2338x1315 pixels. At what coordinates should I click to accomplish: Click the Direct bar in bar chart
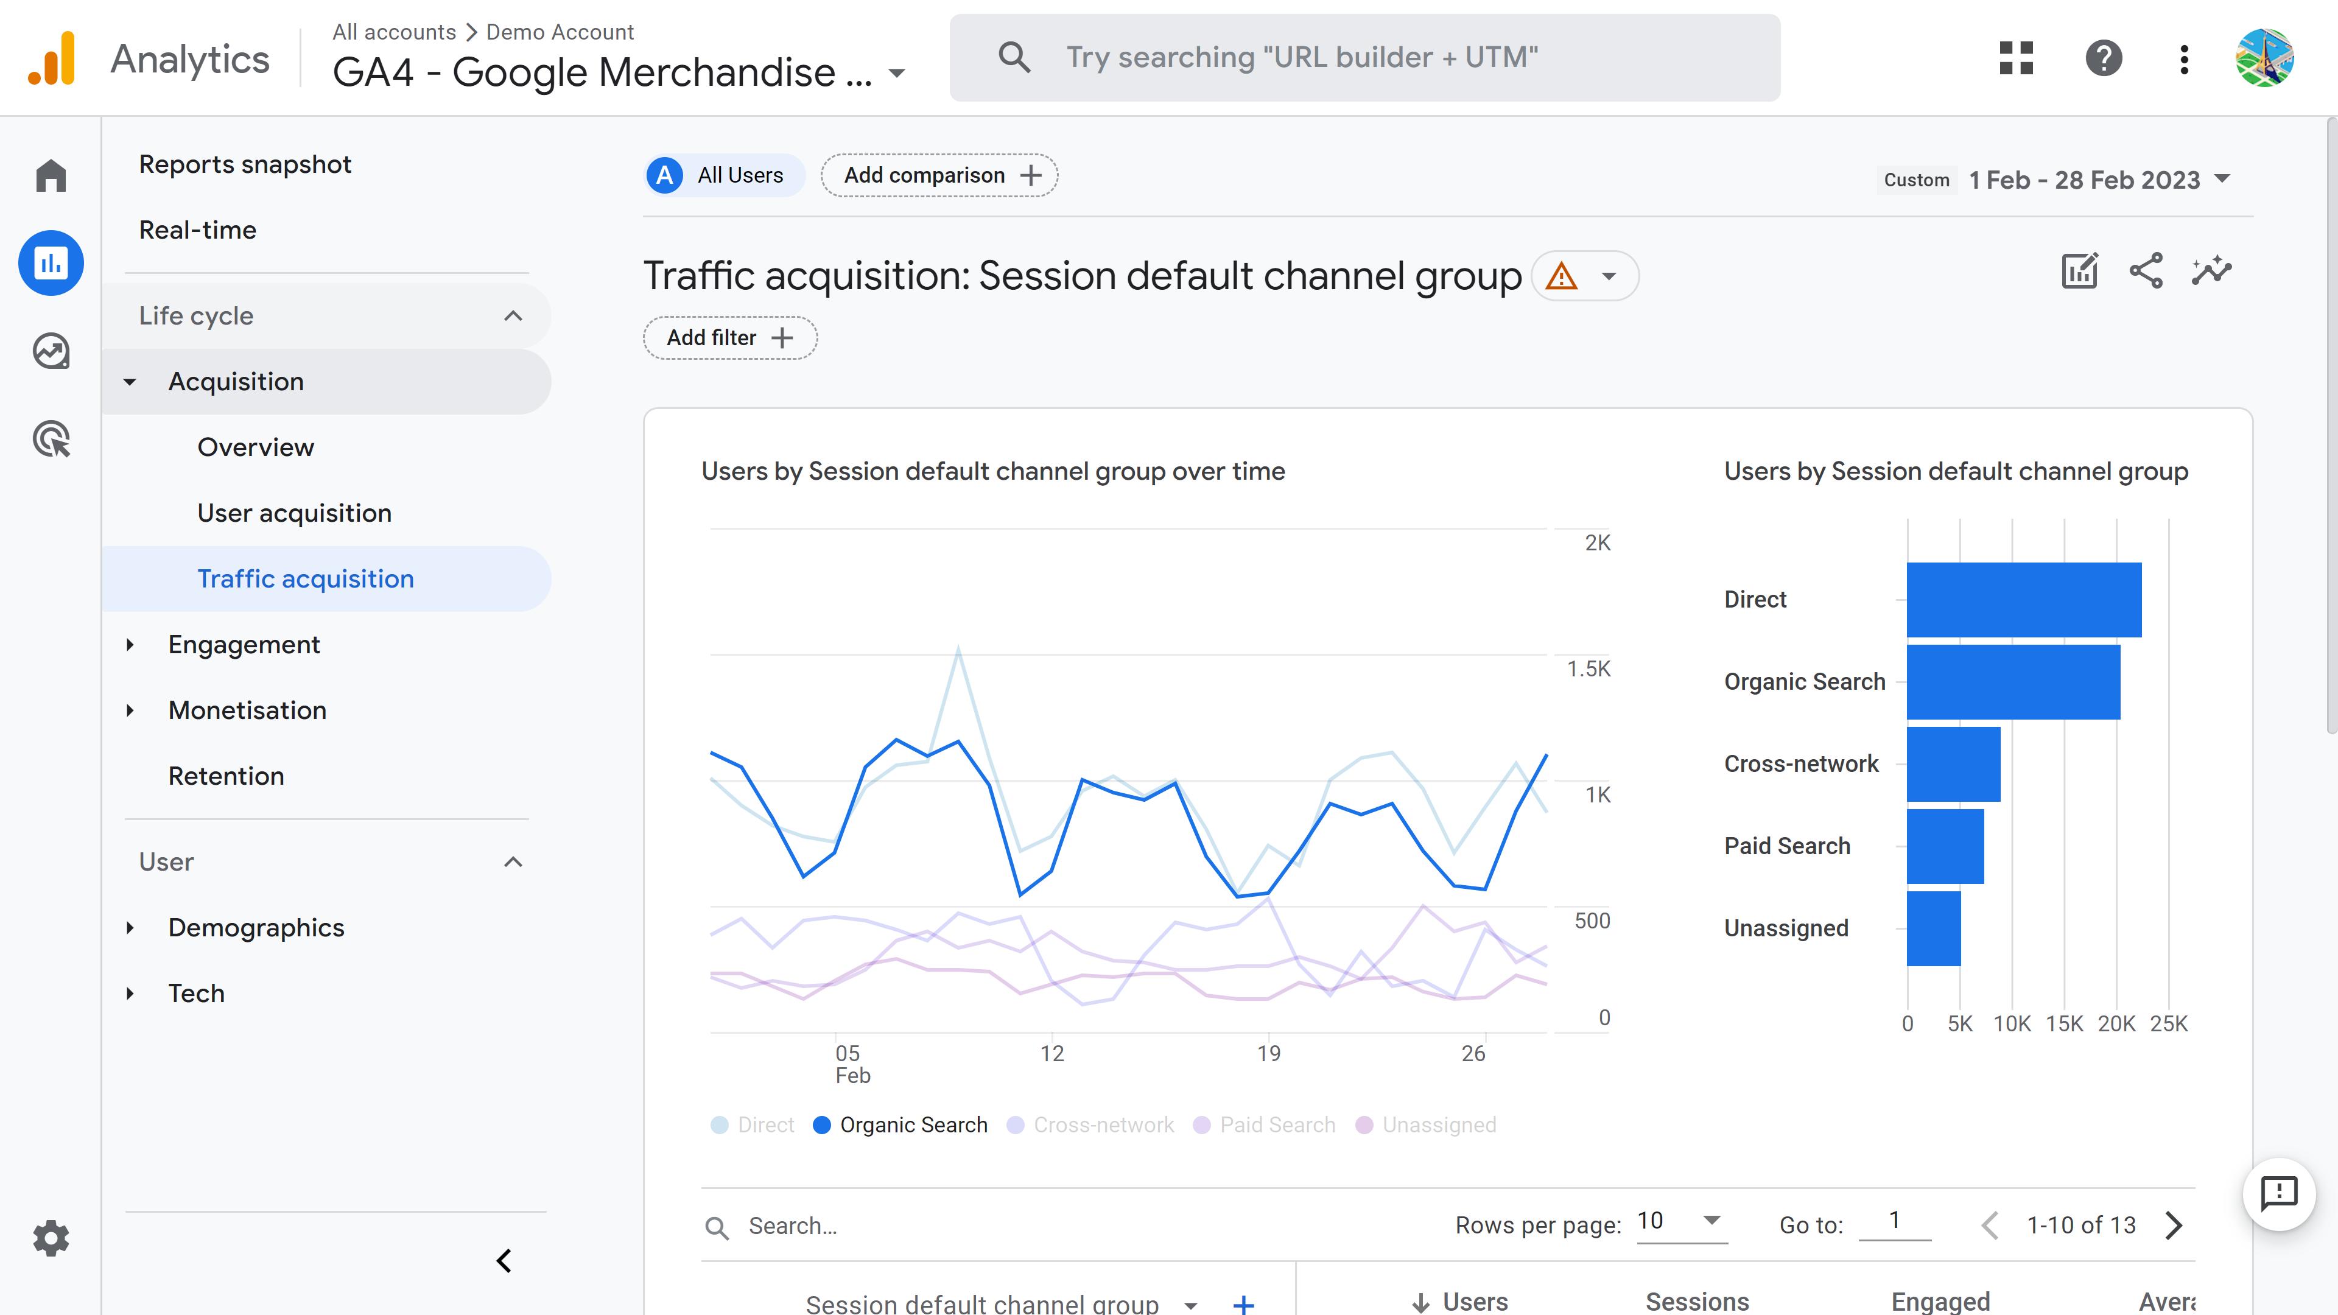tap(2023, 599)
